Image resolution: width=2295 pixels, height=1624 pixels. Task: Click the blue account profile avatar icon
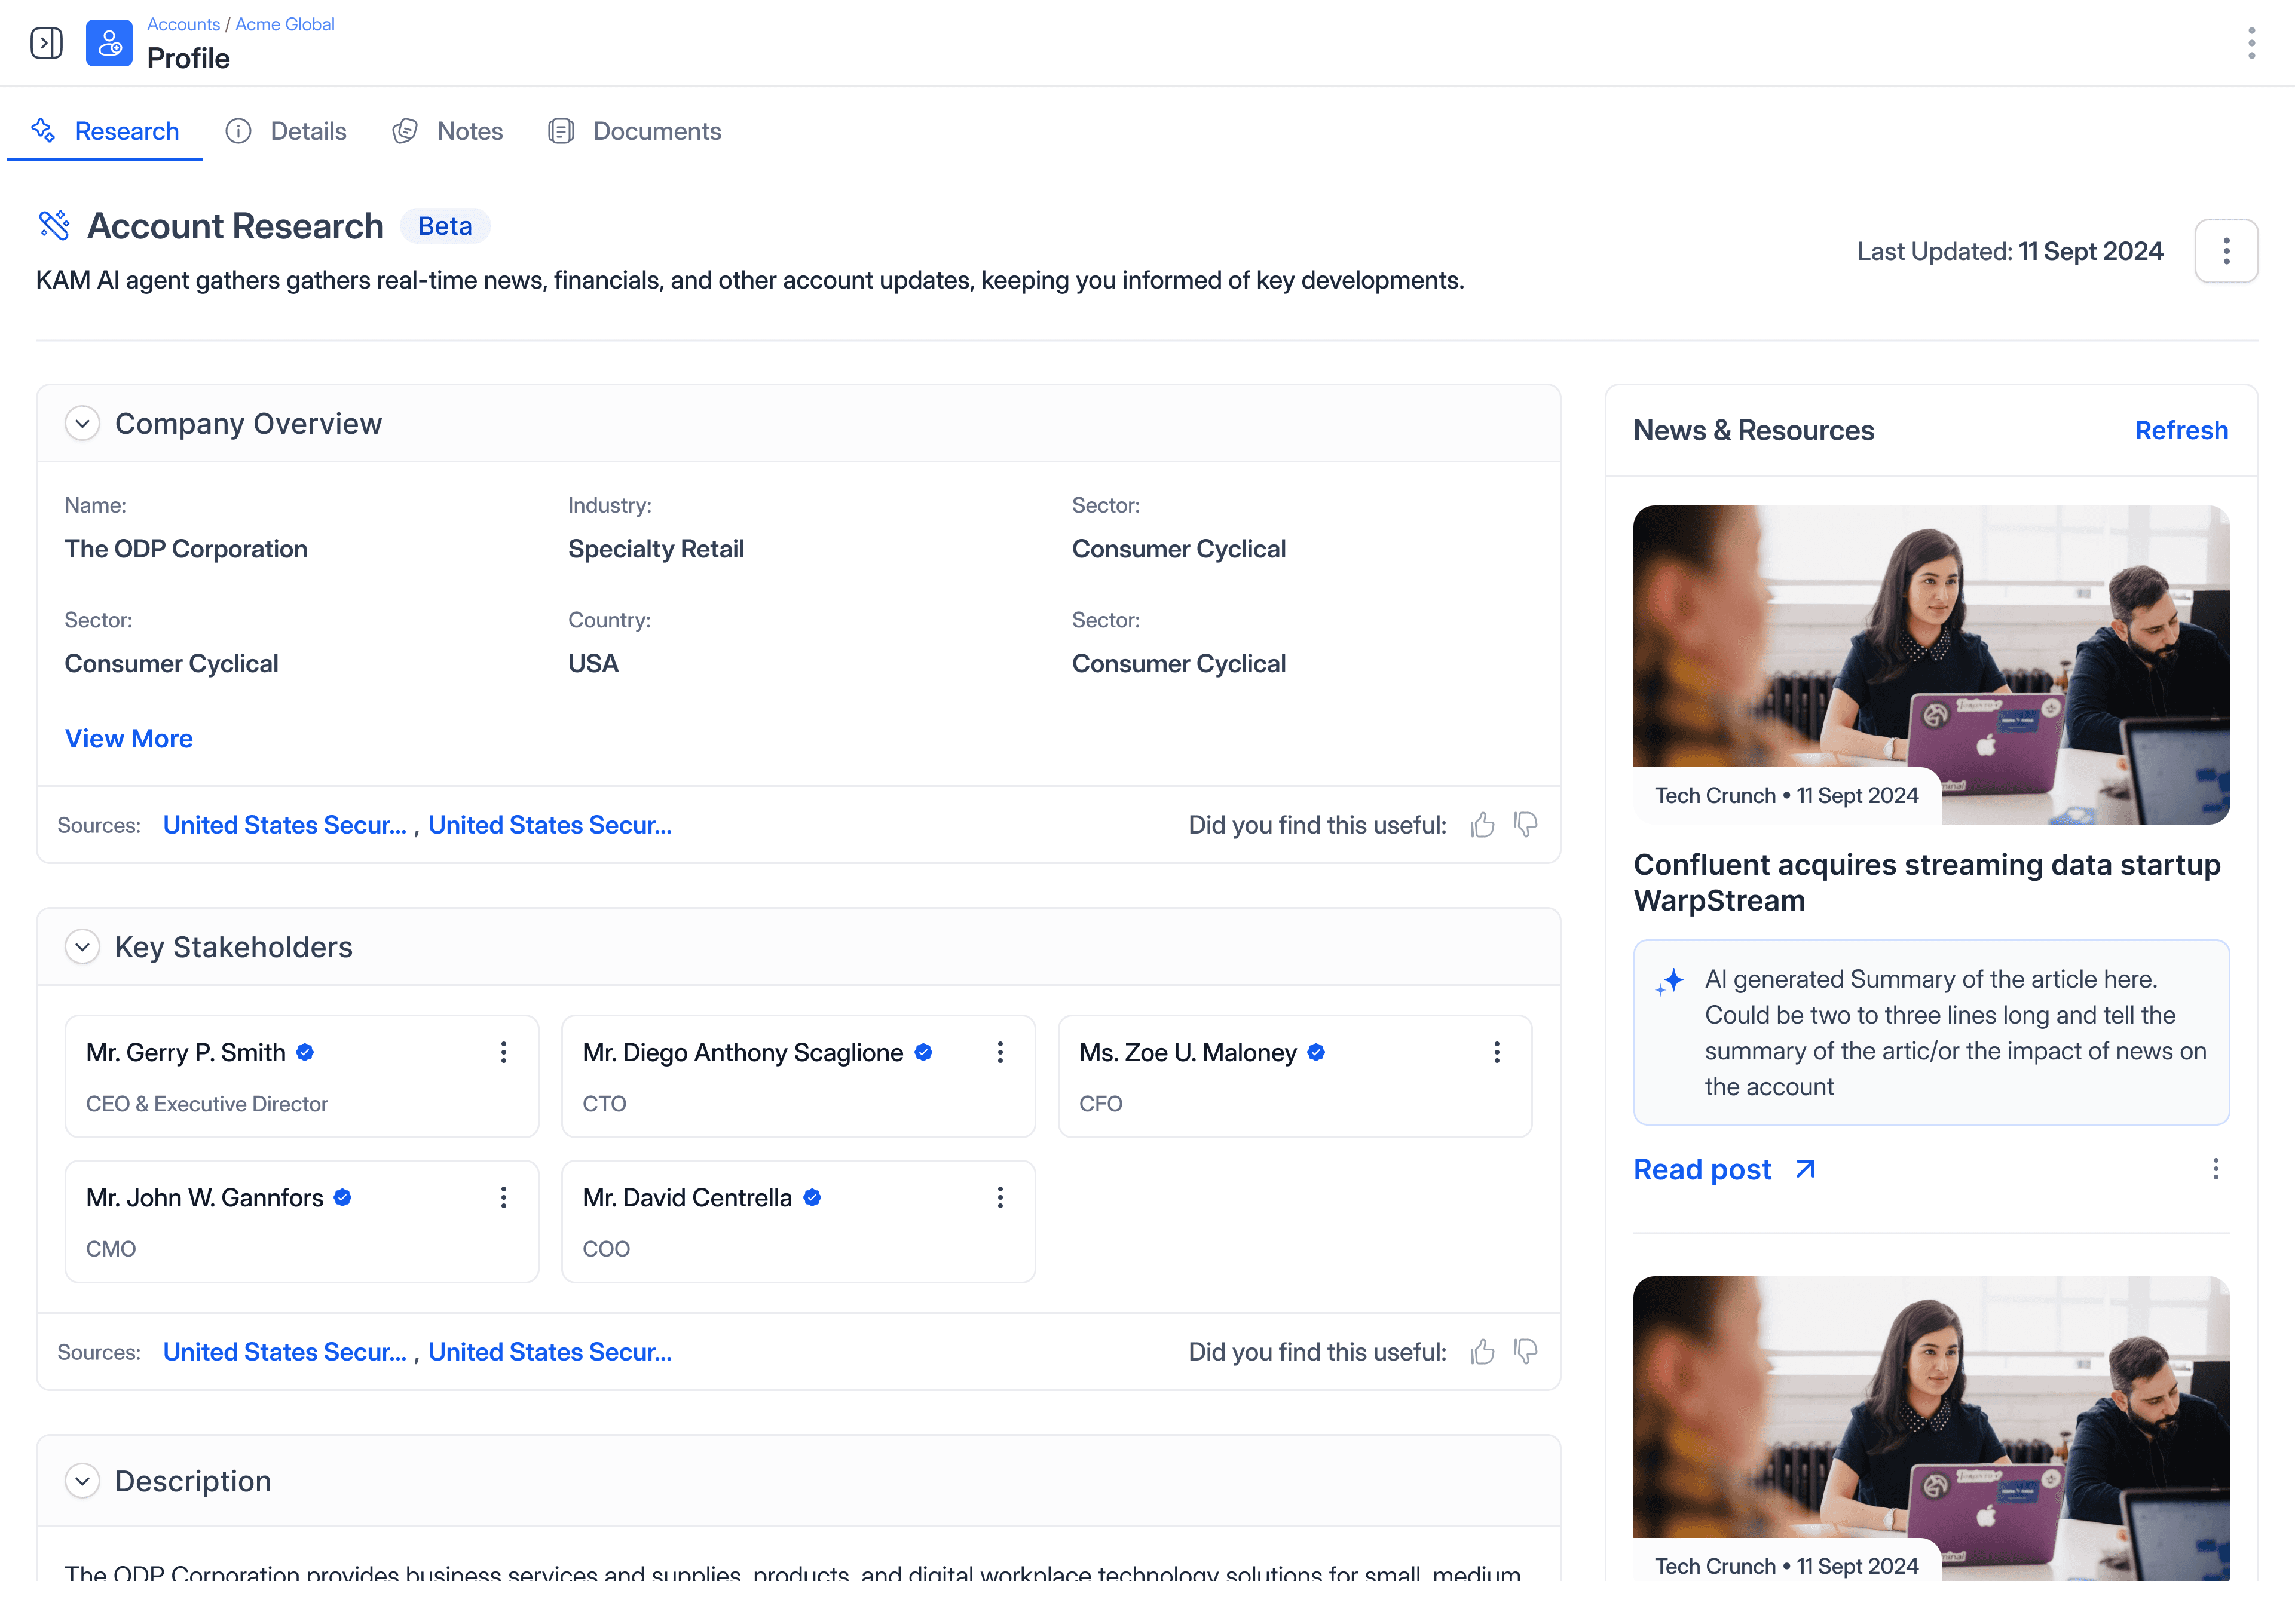click(x=109, y=43)
